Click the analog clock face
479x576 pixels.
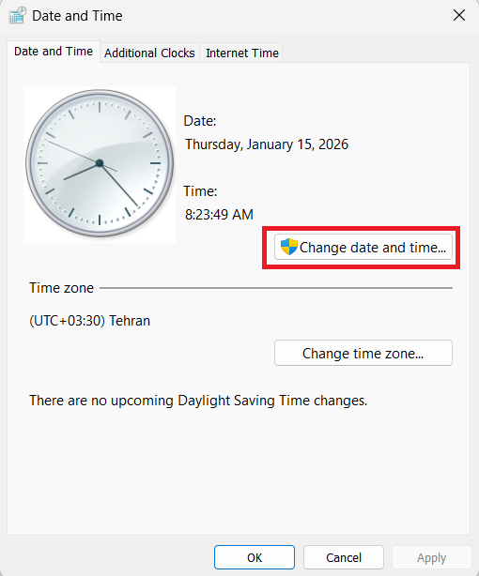100,163
